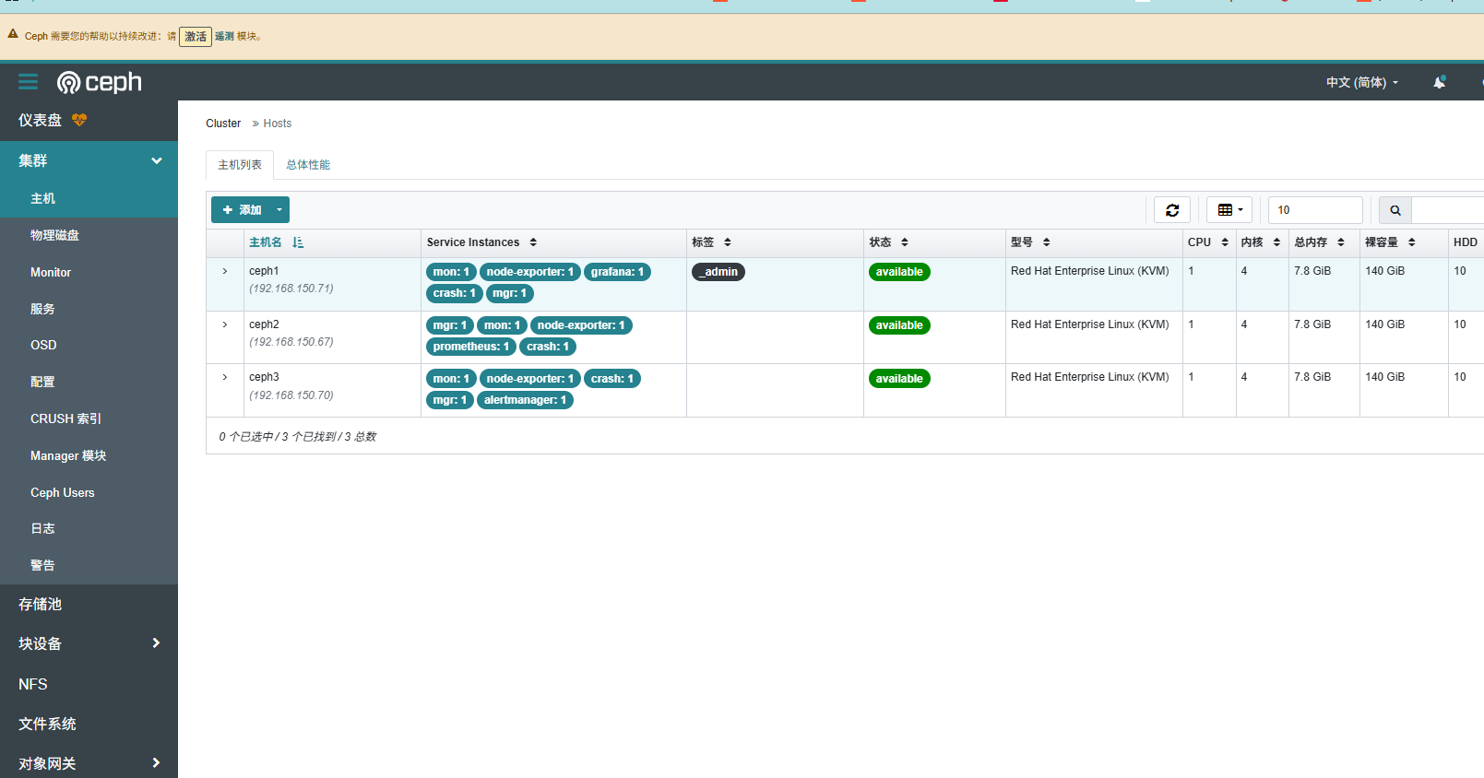
Task: Sort by Service Instances column
Action: (x=533, y=242)
